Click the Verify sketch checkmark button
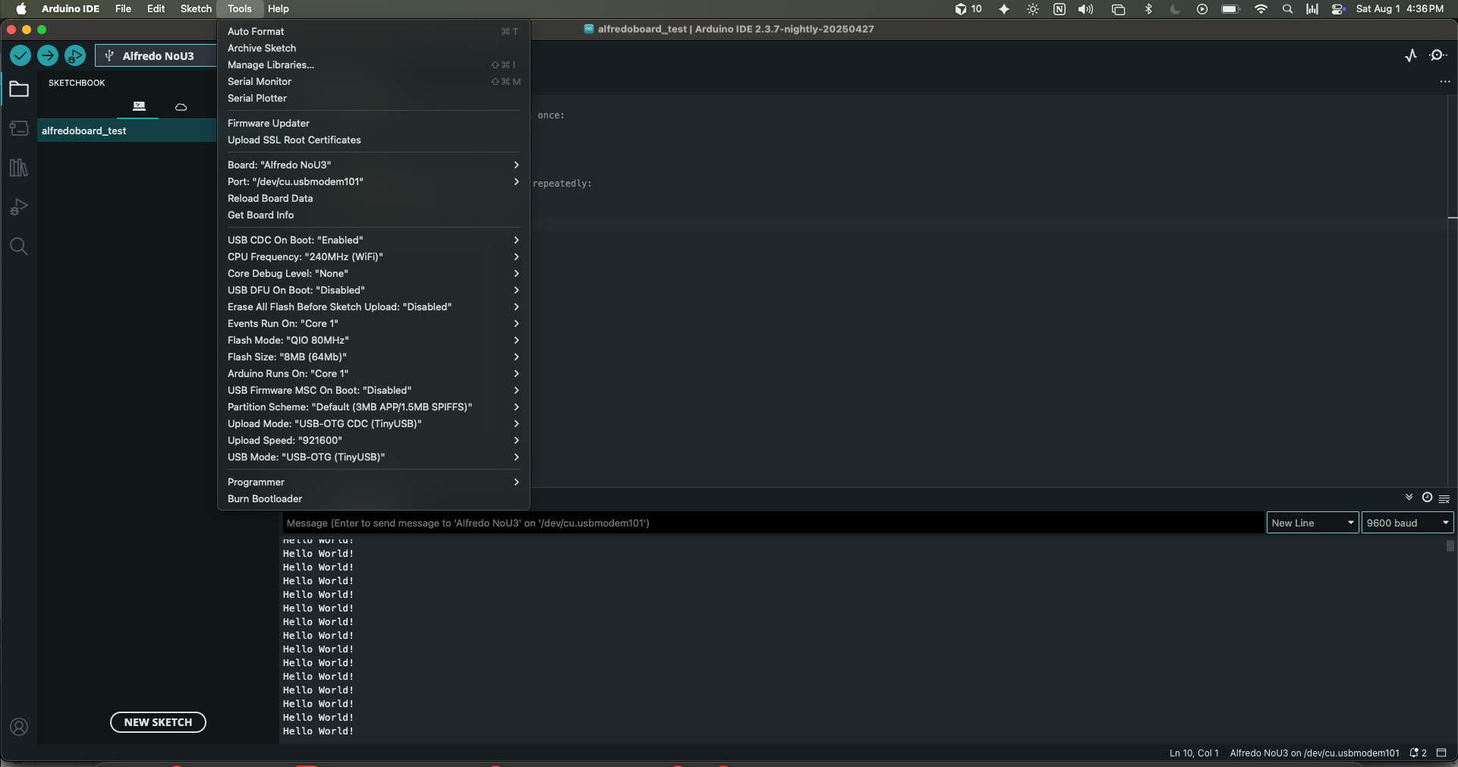1458x767 pixels. click(20, 55)
